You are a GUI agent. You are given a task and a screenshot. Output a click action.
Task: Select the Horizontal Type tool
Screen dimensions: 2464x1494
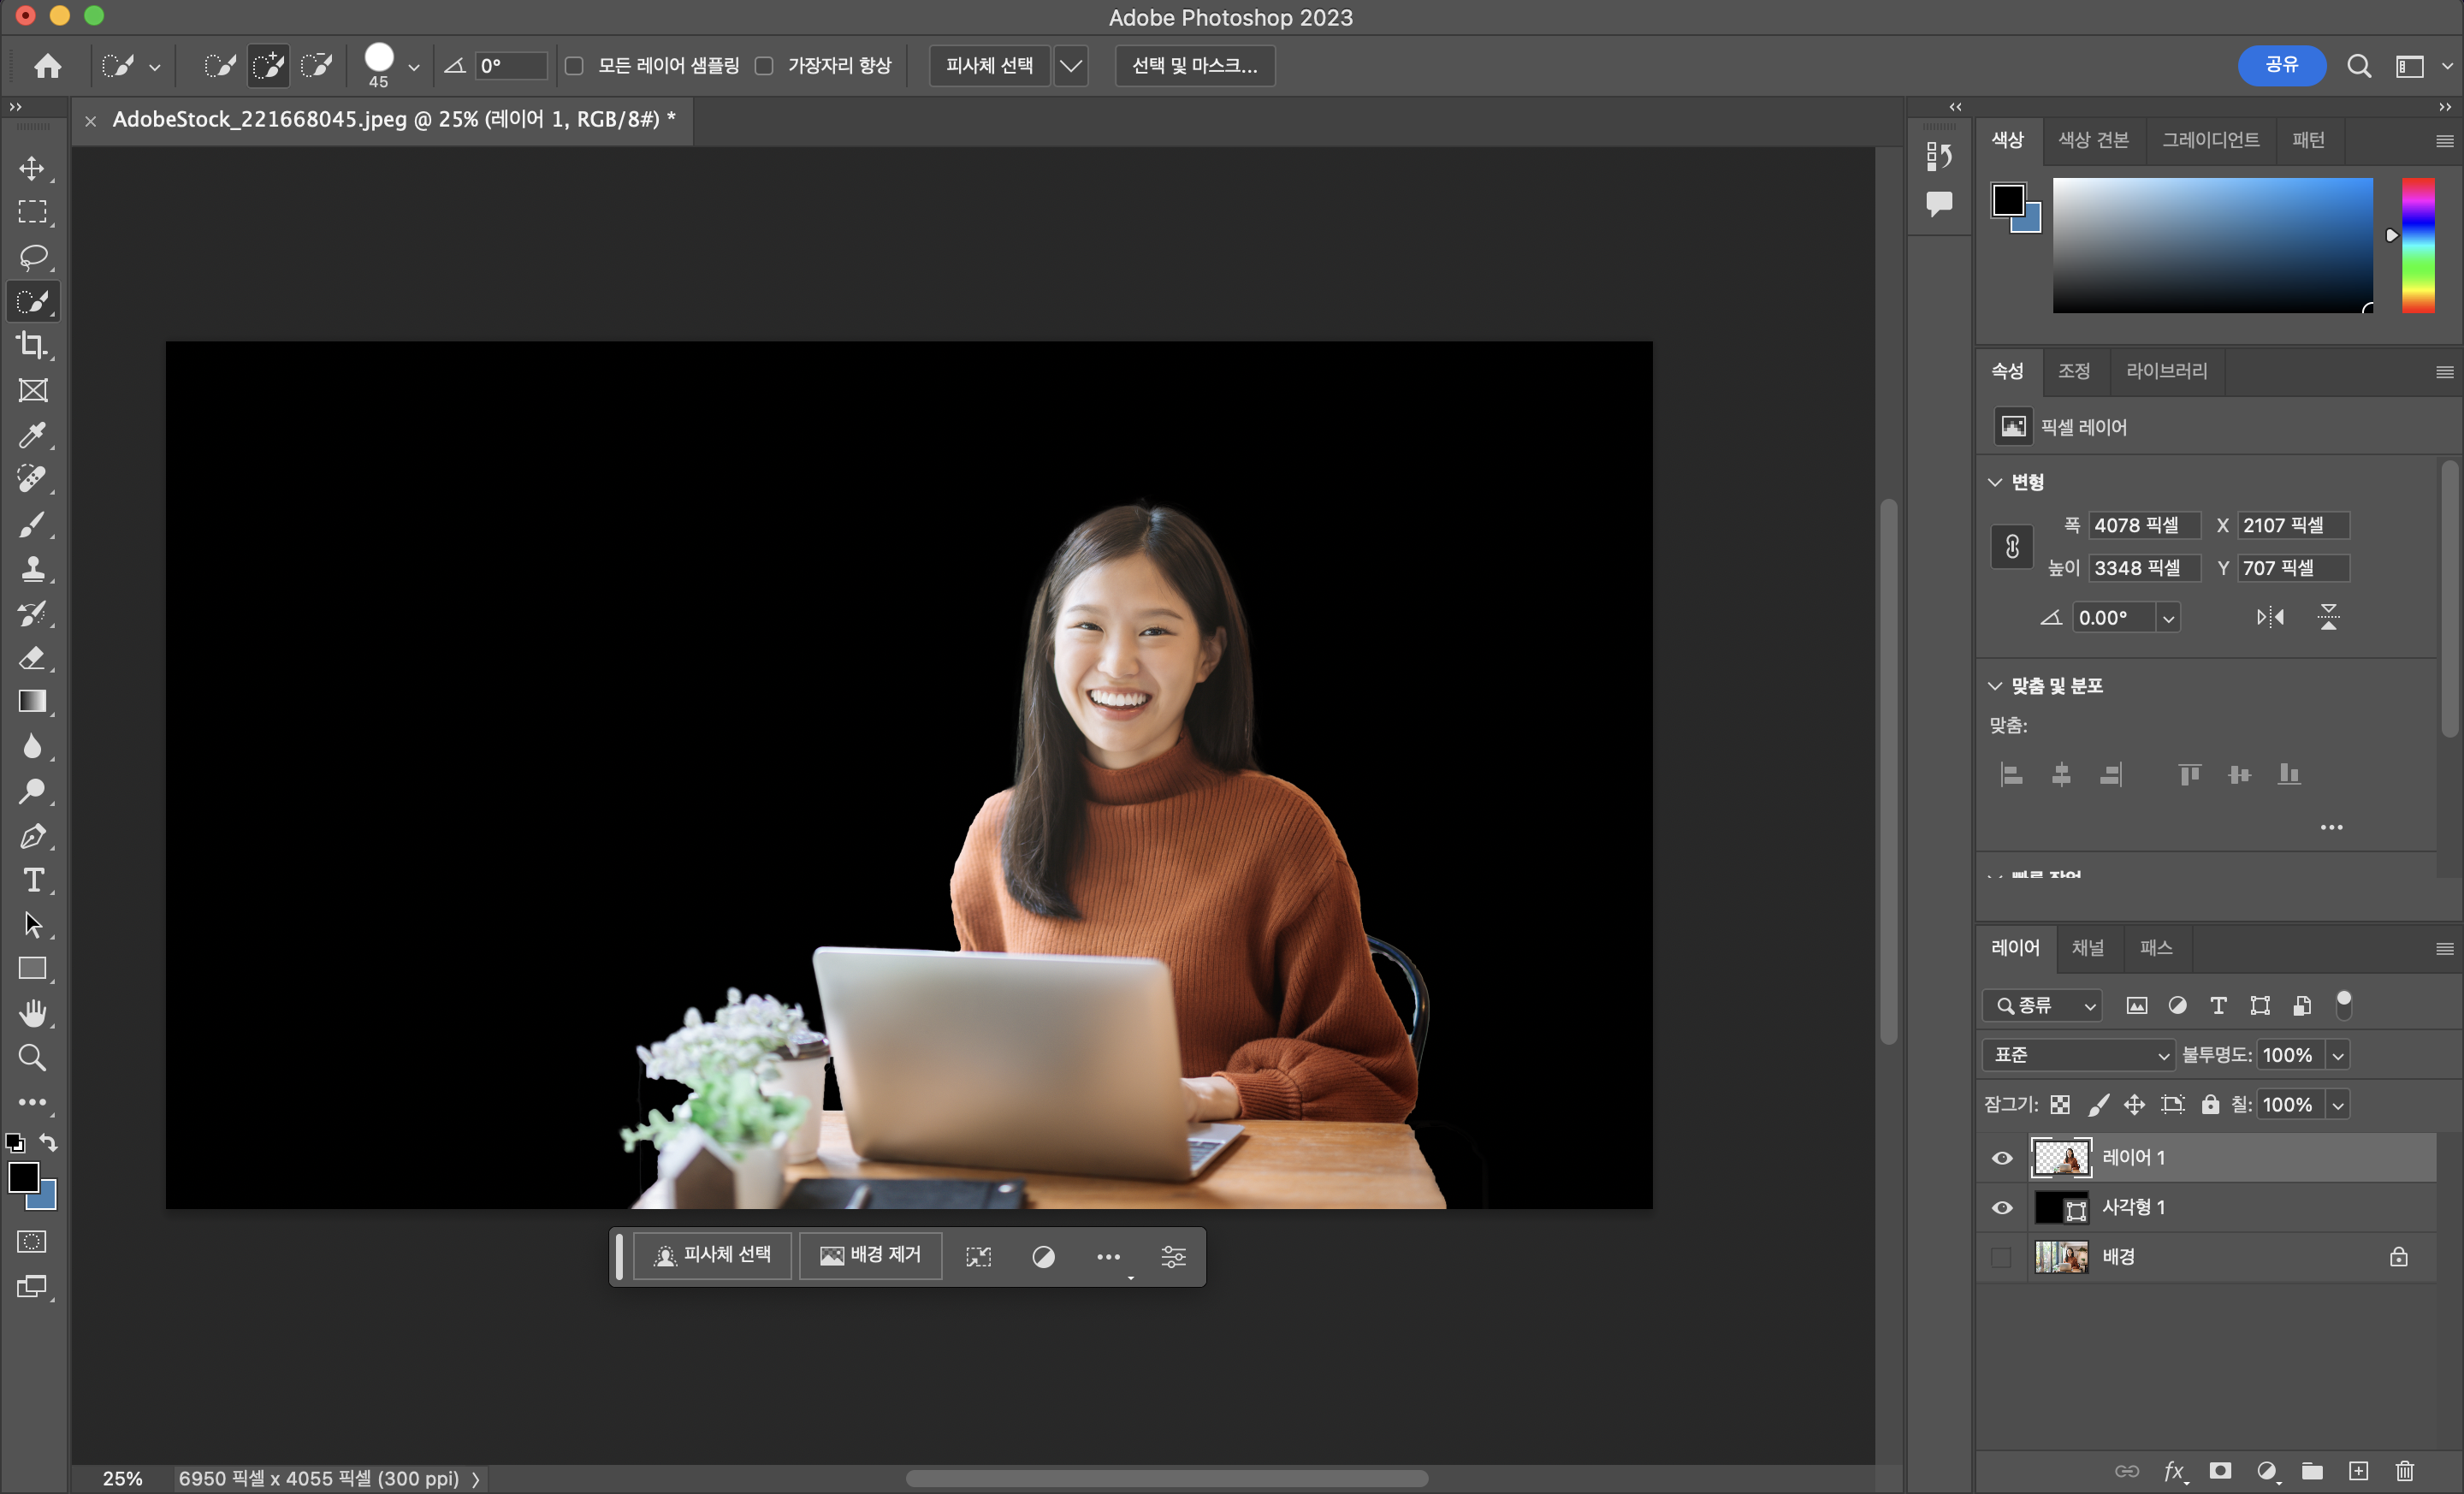(x=32, y=880)
